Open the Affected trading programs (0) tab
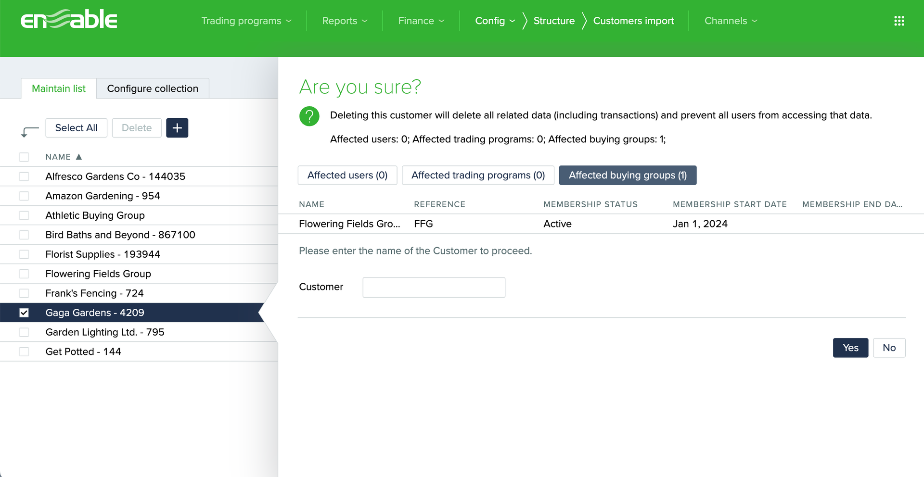Screen dimensions: 924x477 pyautogui.click(x=478, y=175)
